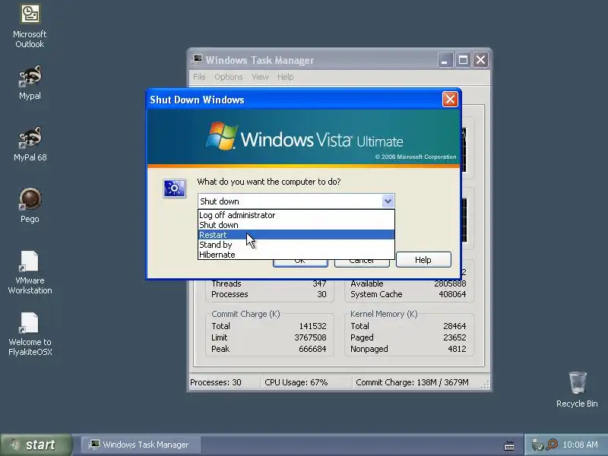Click the magnifier tray icon
The image size is (608, 456).
552,445
